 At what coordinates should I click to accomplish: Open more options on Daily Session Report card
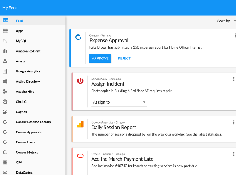click(233, 122)
